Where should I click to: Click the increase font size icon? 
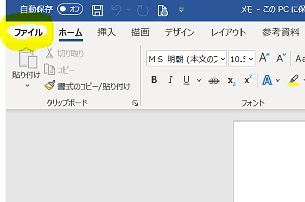tap(264, 58)
